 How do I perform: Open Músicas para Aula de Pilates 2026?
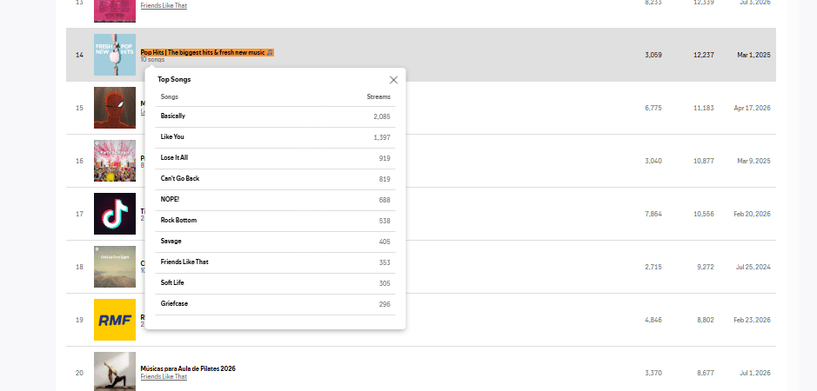pos(188,368)
